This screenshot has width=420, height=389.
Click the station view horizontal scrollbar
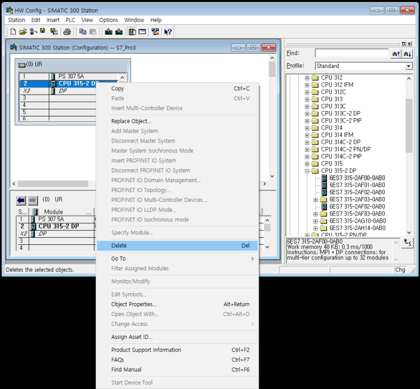tap(53, 184)
